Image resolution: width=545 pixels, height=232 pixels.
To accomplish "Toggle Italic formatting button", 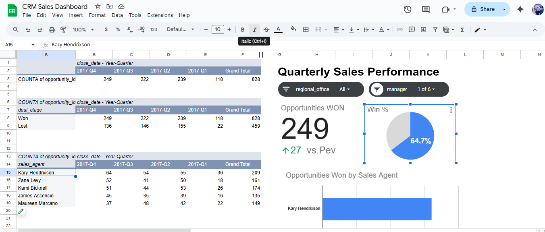I will pos(254,29).
